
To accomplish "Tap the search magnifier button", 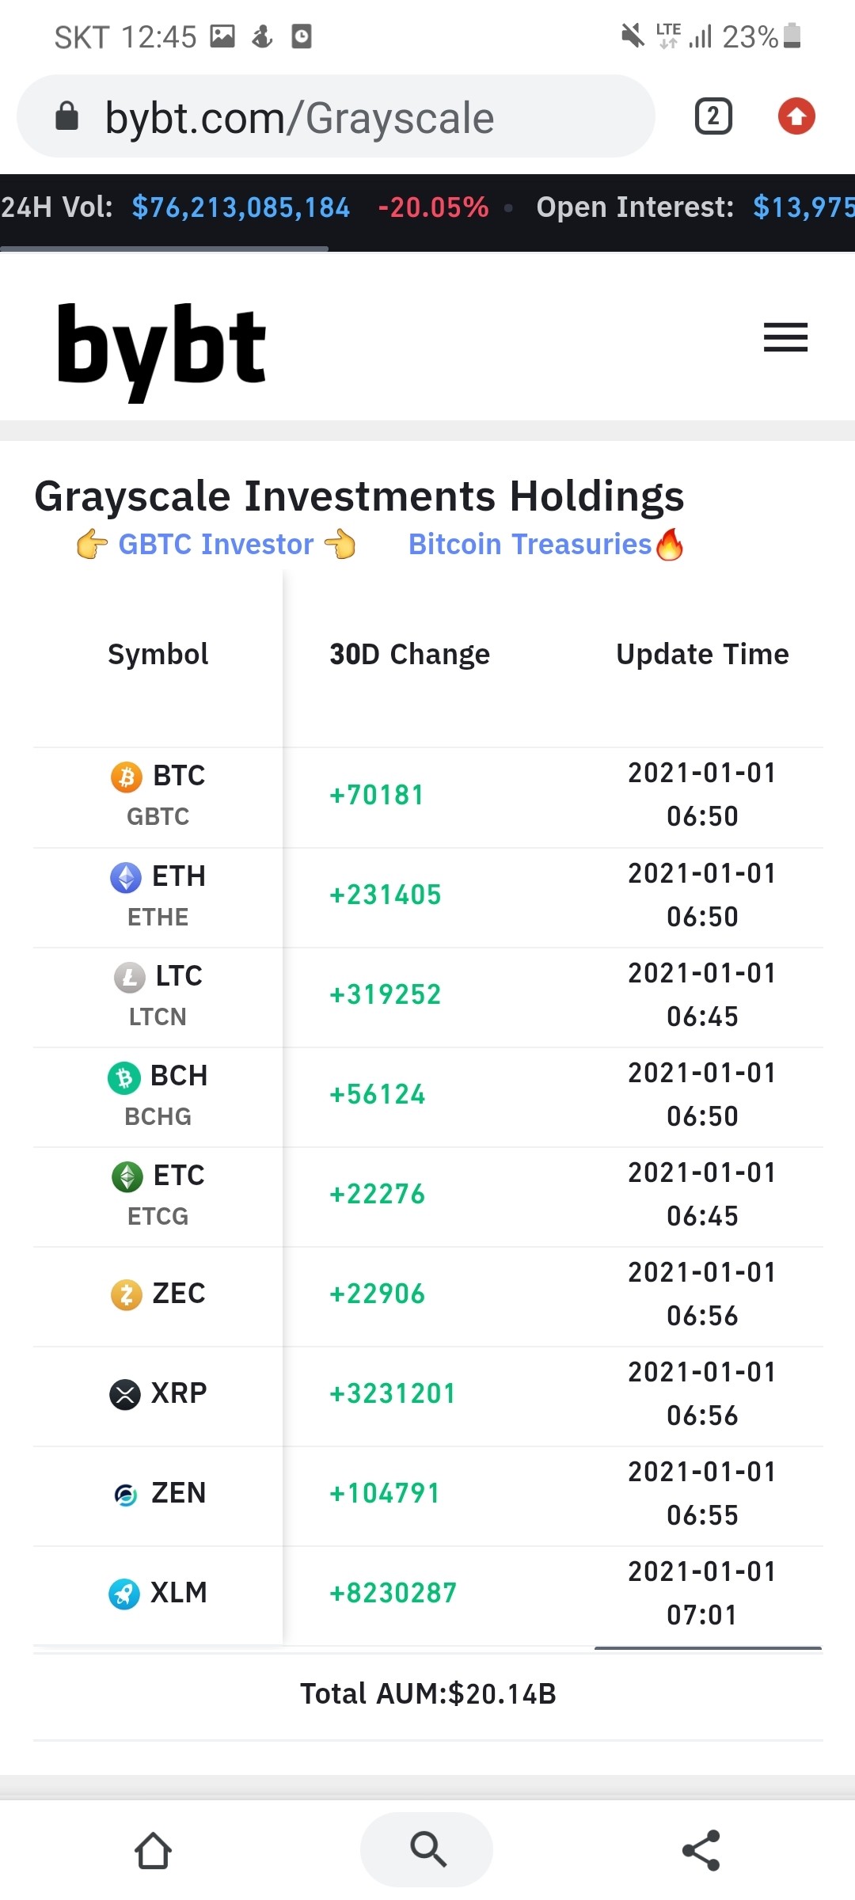I will pyautogui.click(x=427, y=1849).
